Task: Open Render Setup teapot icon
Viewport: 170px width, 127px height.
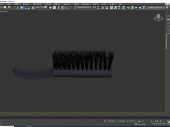Action: (128, 7)
